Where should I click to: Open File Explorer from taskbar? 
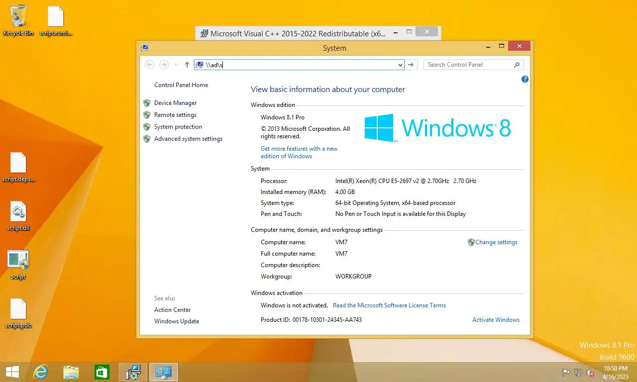tap(71, 372)
